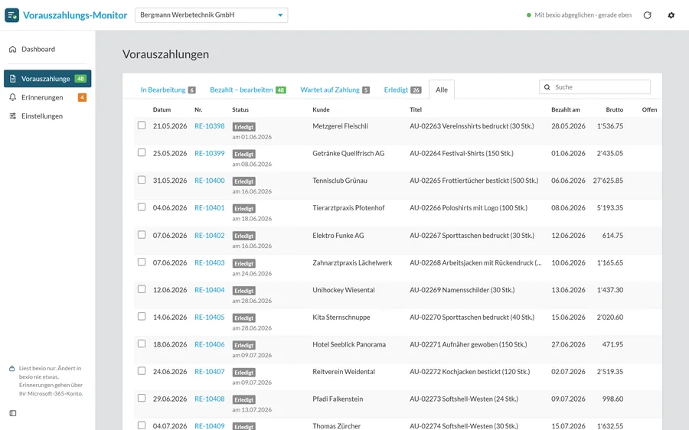Screen dimensions: 689x430
Task: Click the orange 4 badge on Erinnerungen
Action: click(x=82, y=97)
